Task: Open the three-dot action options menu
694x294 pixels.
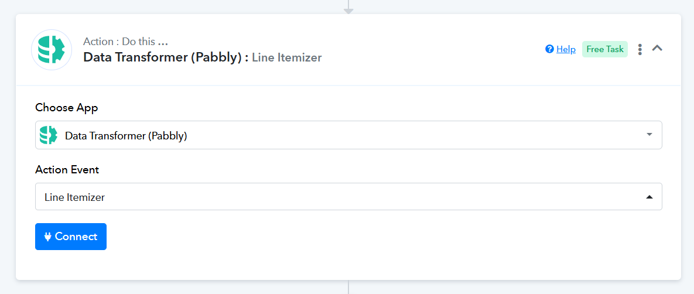Action: [640, 49]
